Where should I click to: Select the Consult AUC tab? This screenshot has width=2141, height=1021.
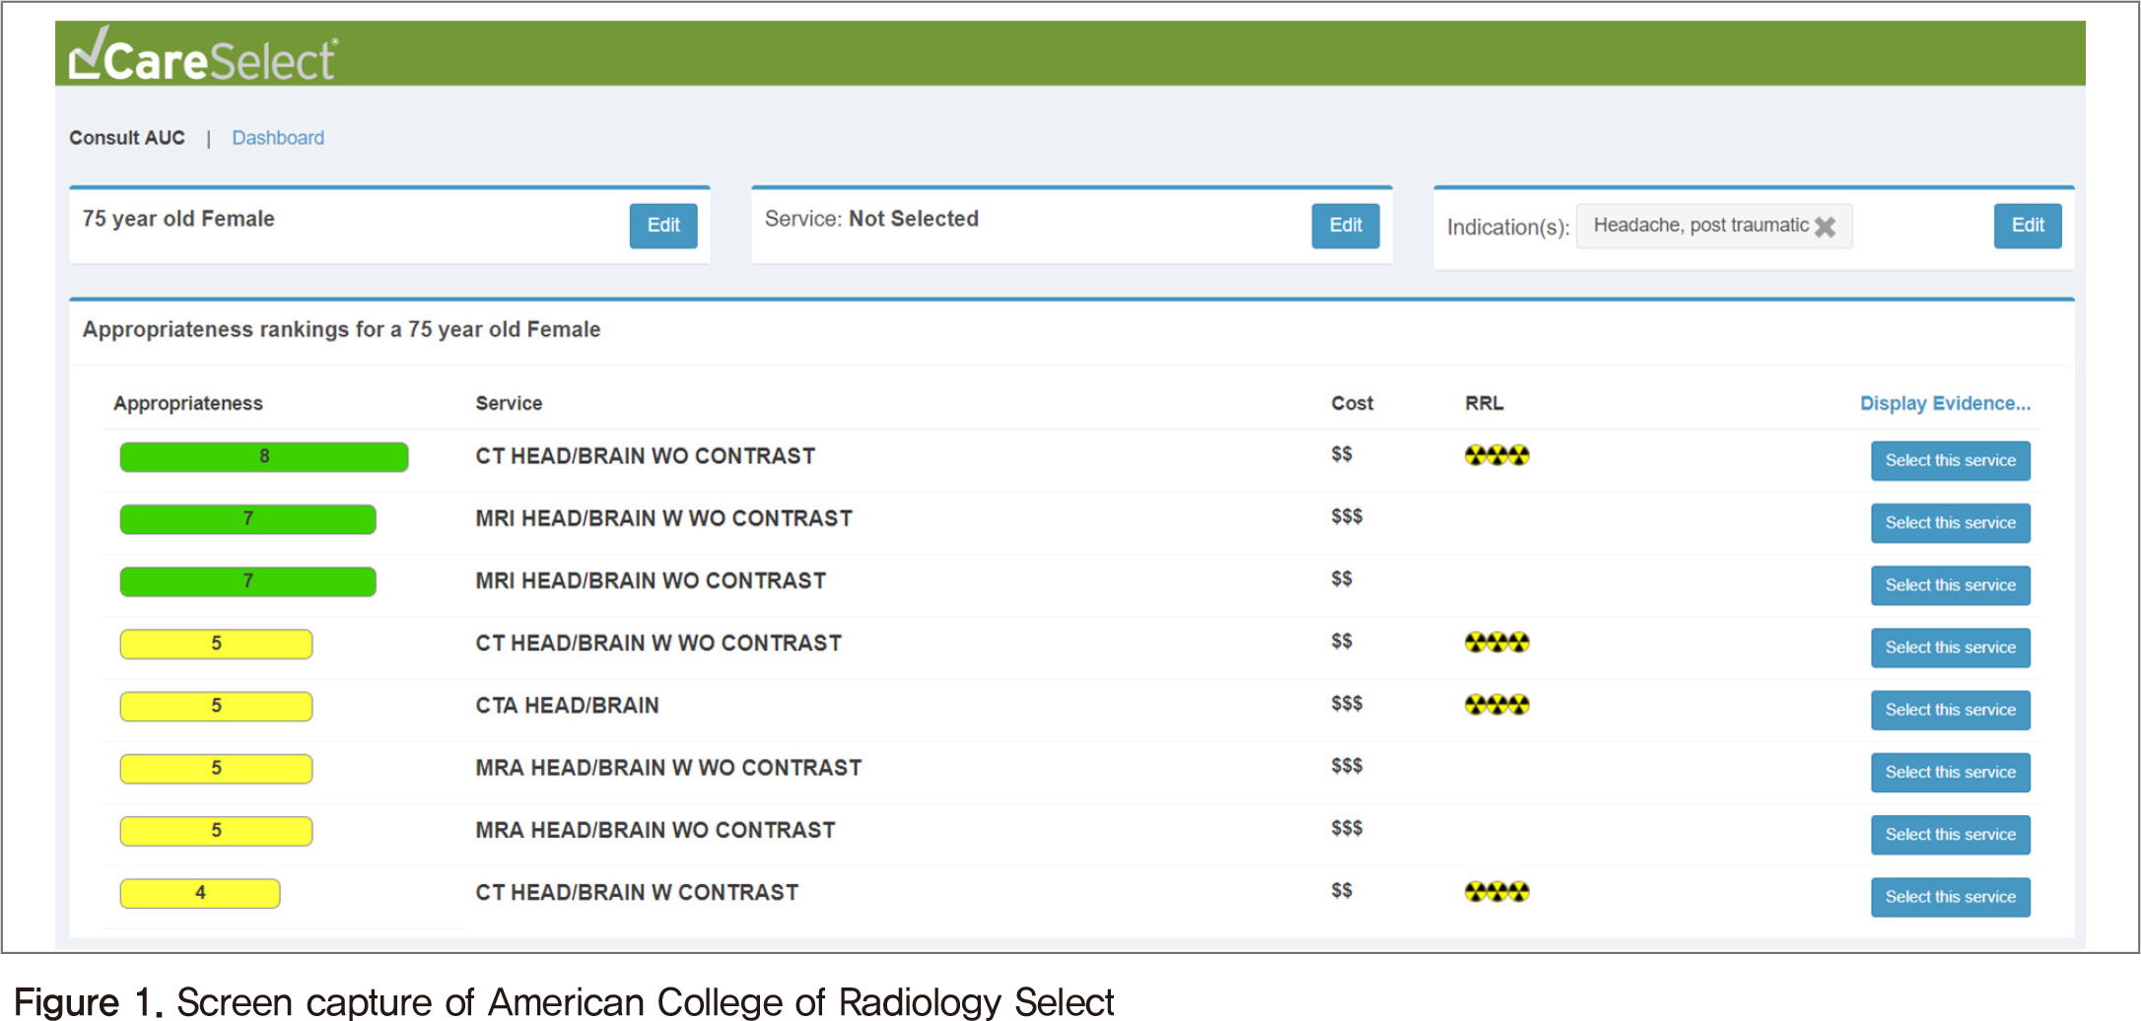click(x=127, y=138)
